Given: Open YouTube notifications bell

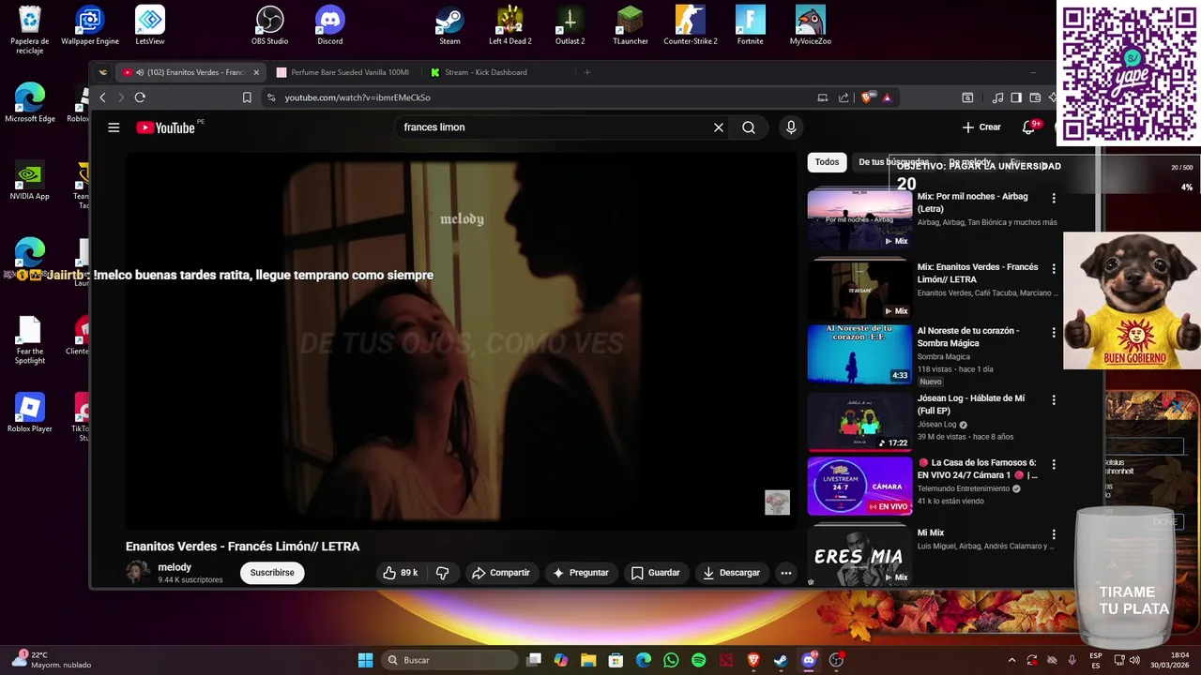Looking at the screenshot, I should click(1028, 127).
